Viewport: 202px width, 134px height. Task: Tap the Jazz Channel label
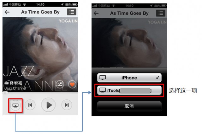[15, 88]
